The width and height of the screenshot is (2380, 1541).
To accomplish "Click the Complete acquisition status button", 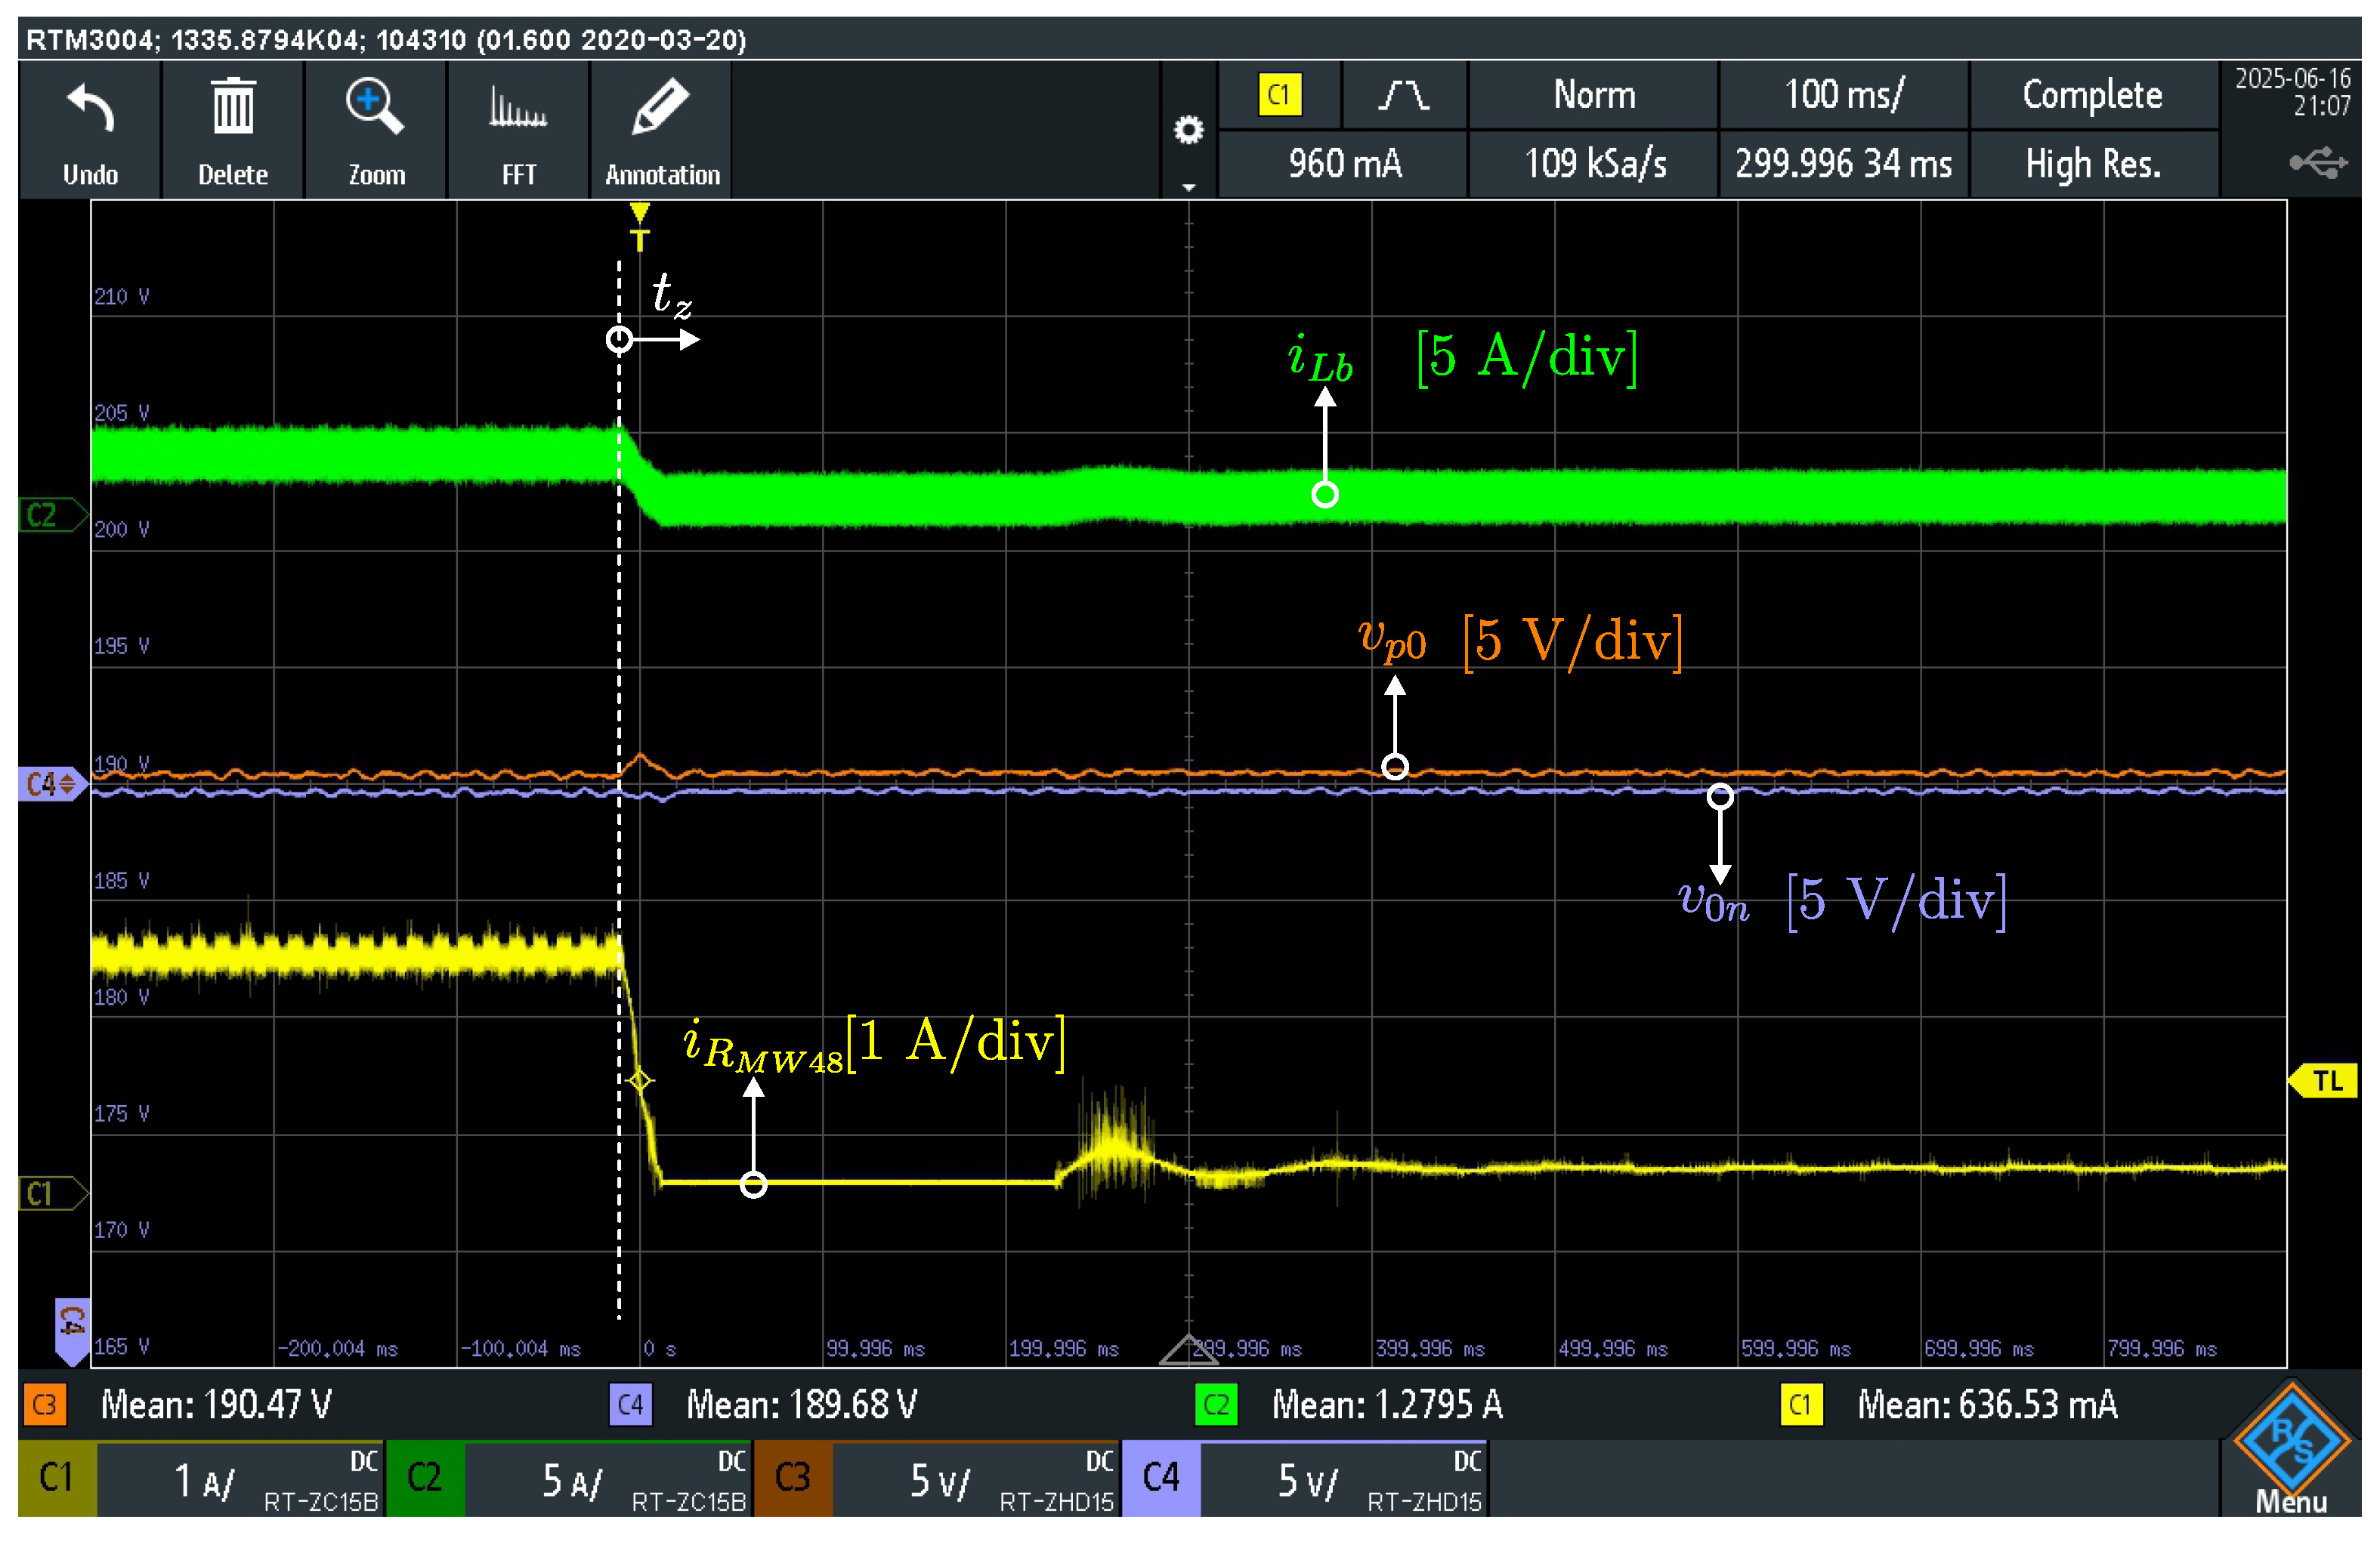I will [x=2093, y=95].
